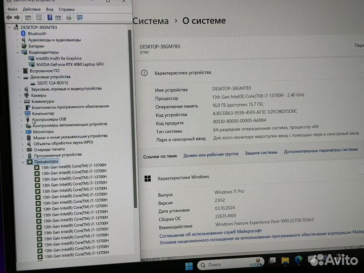Expand the Контроллеры запоминающих устройств arrow
The width and height of the screenshot is (364, 273).
(22, 126)
